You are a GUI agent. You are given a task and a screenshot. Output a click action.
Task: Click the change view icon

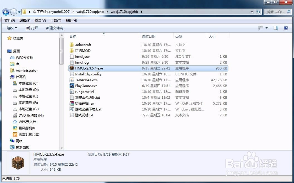coord(260,28)
